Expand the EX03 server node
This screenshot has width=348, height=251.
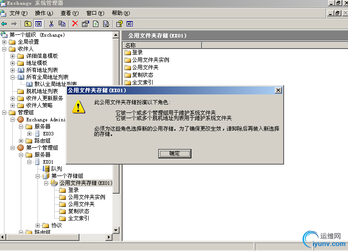29,134
